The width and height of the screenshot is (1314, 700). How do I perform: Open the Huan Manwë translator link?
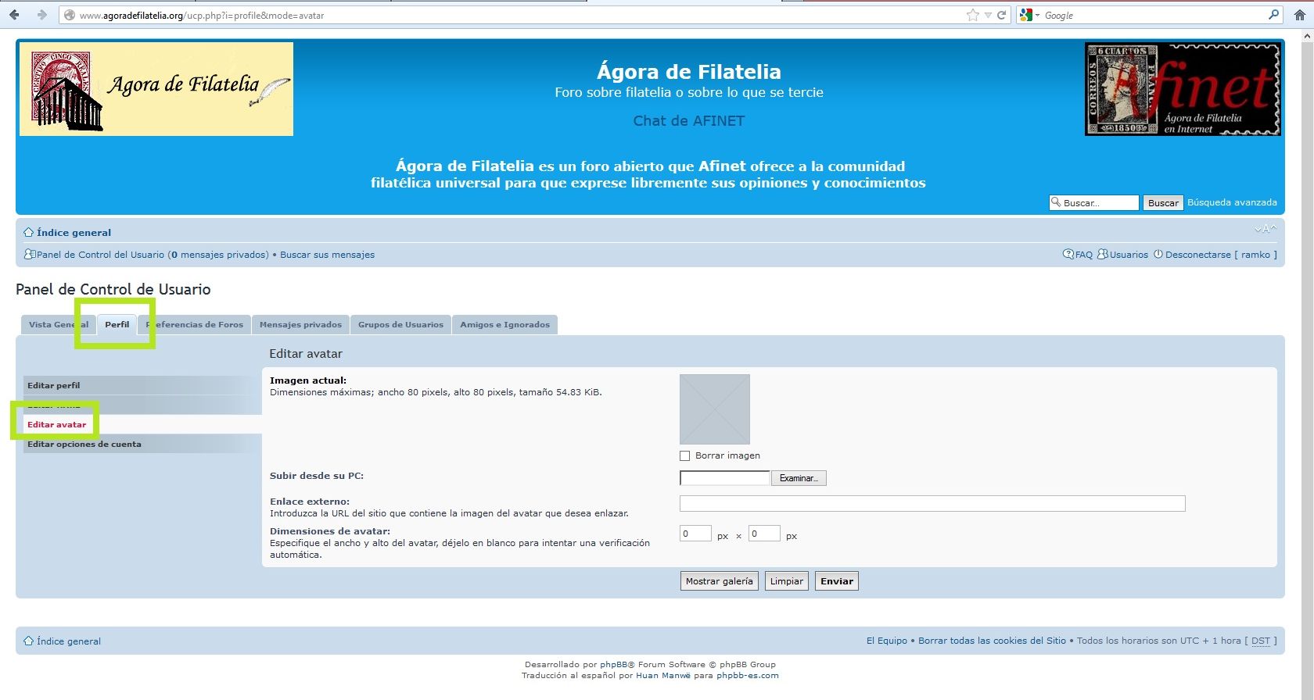(663, 676)
